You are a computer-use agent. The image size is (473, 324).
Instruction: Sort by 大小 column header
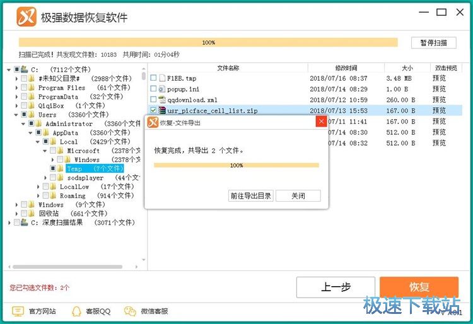click(407, 68)
